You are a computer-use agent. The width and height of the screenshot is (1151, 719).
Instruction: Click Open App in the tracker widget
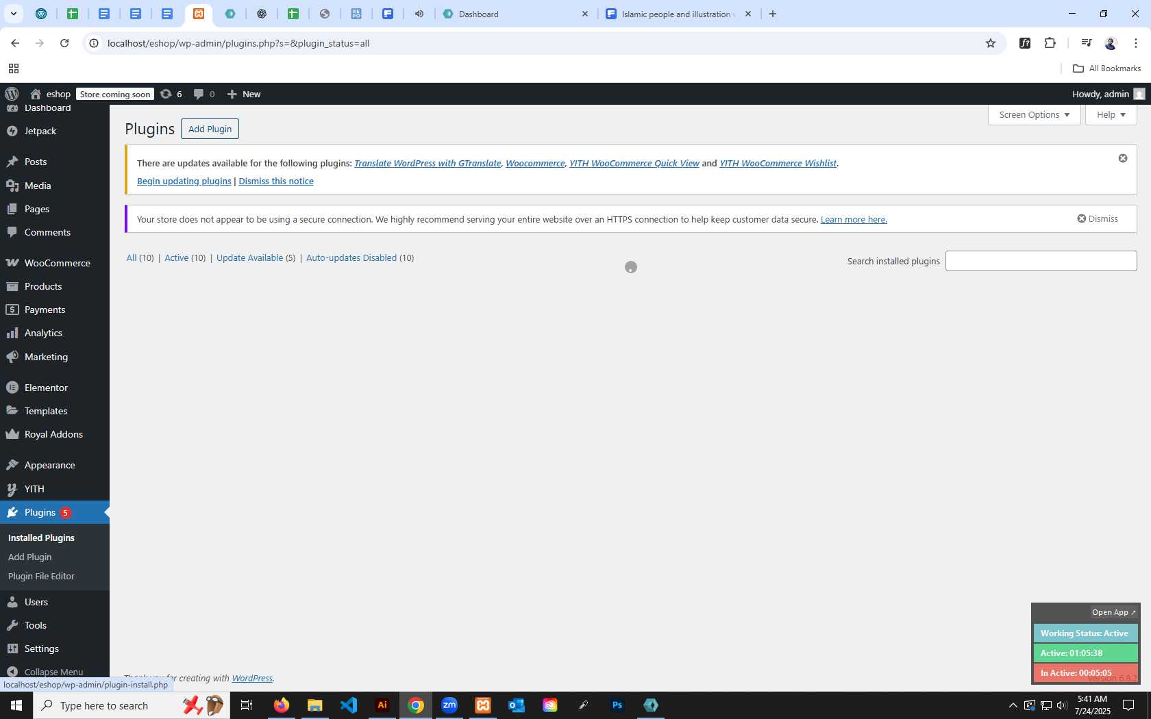[1114, 612]
